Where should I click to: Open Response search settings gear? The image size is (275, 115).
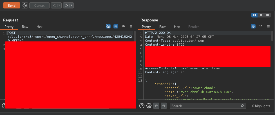tap(149, 106)
